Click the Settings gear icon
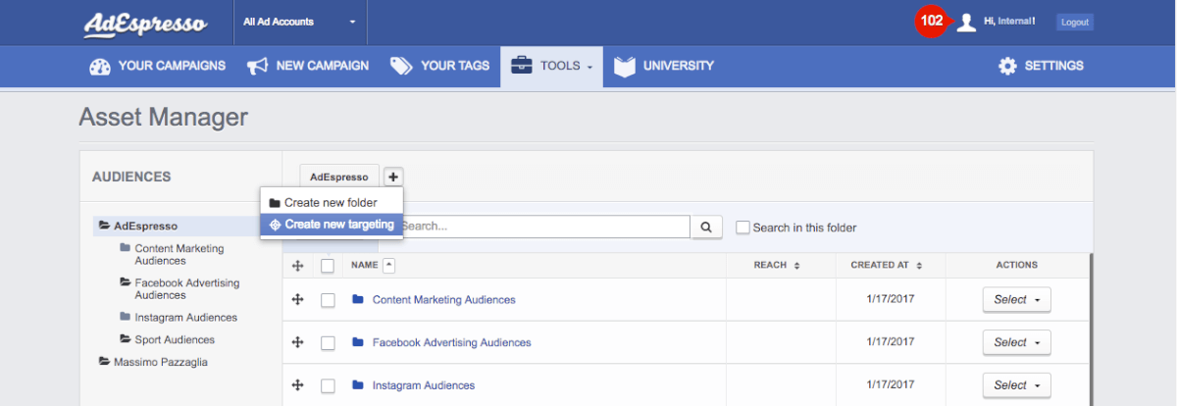This screenshot has width=1177, height=406. point(1007,66)
